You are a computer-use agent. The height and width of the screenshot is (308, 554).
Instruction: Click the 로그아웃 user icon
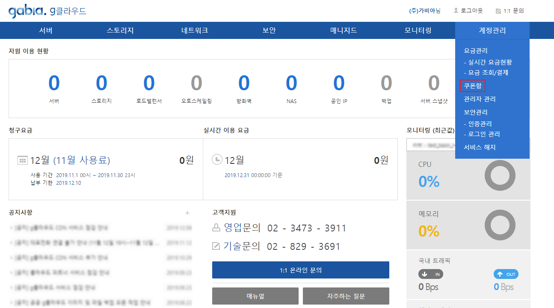click(456, 10)
